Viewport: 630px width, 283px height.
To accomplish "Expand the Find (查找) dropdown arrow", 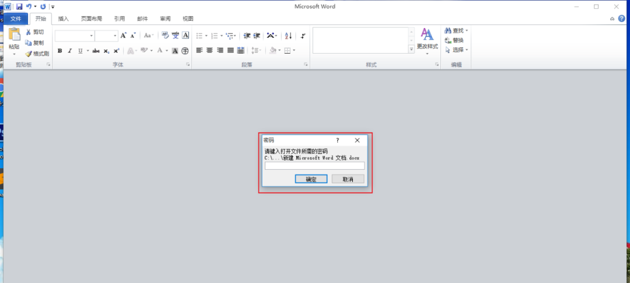I will tap(467, 30).
